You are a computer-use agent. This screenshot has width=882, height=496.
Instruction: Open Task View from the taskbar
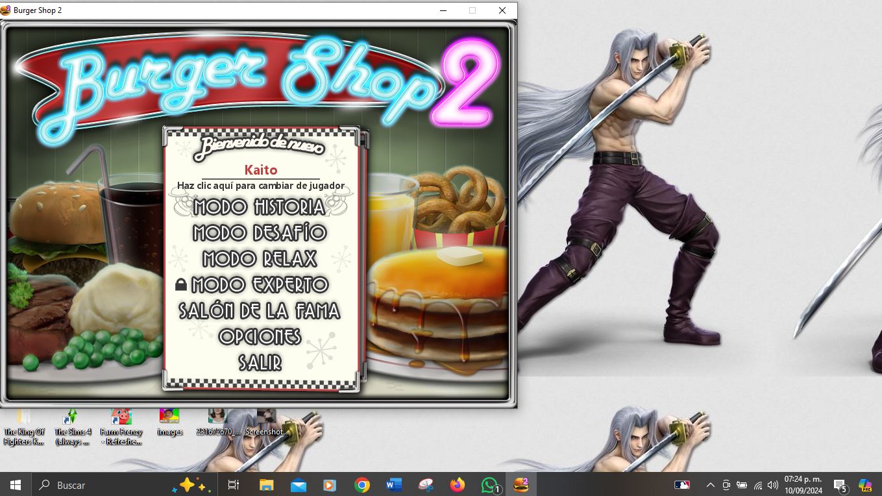tap(234, 485)
